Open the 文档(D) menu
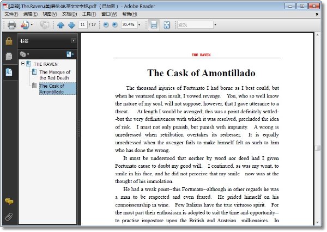This screenshot has width=327, height=232. click(x=69, y=14)
